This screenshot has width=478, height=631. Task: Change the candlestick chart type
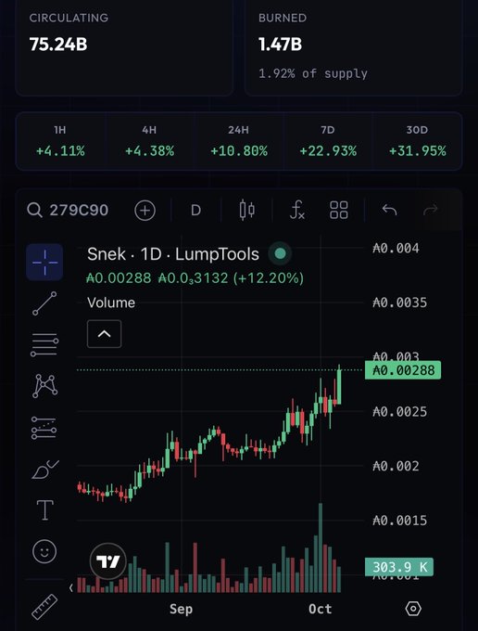point(247,210)
